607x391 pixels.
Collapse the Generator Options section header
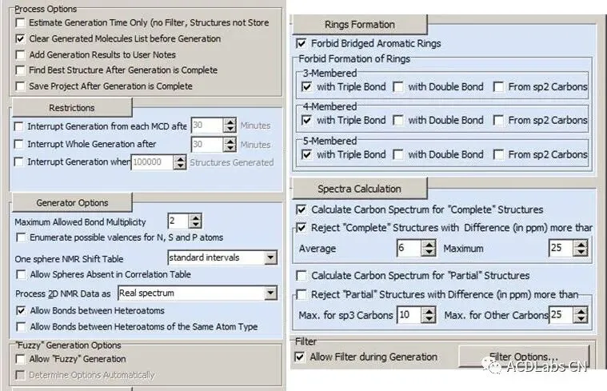click(x=73, y=202)
